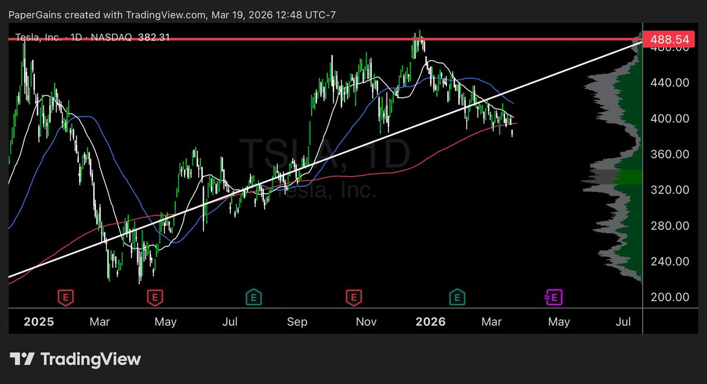Click the 'Nov' time axis label

[366, 322]
